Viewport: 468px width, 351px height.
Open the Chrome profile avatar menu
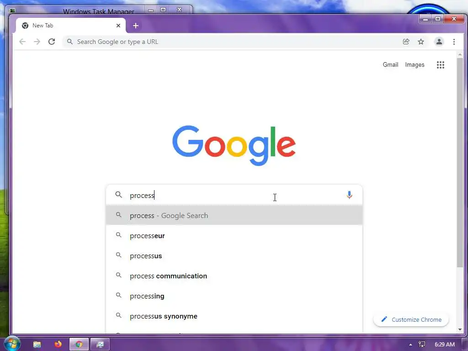tap(439, 42)
